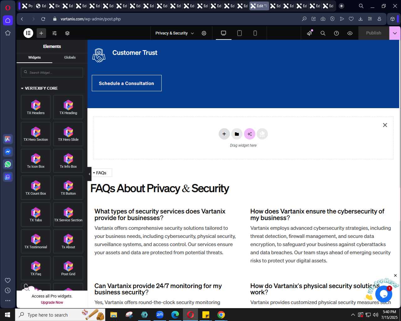
Task: Close the drag widget area
Action: click(385, 125)
